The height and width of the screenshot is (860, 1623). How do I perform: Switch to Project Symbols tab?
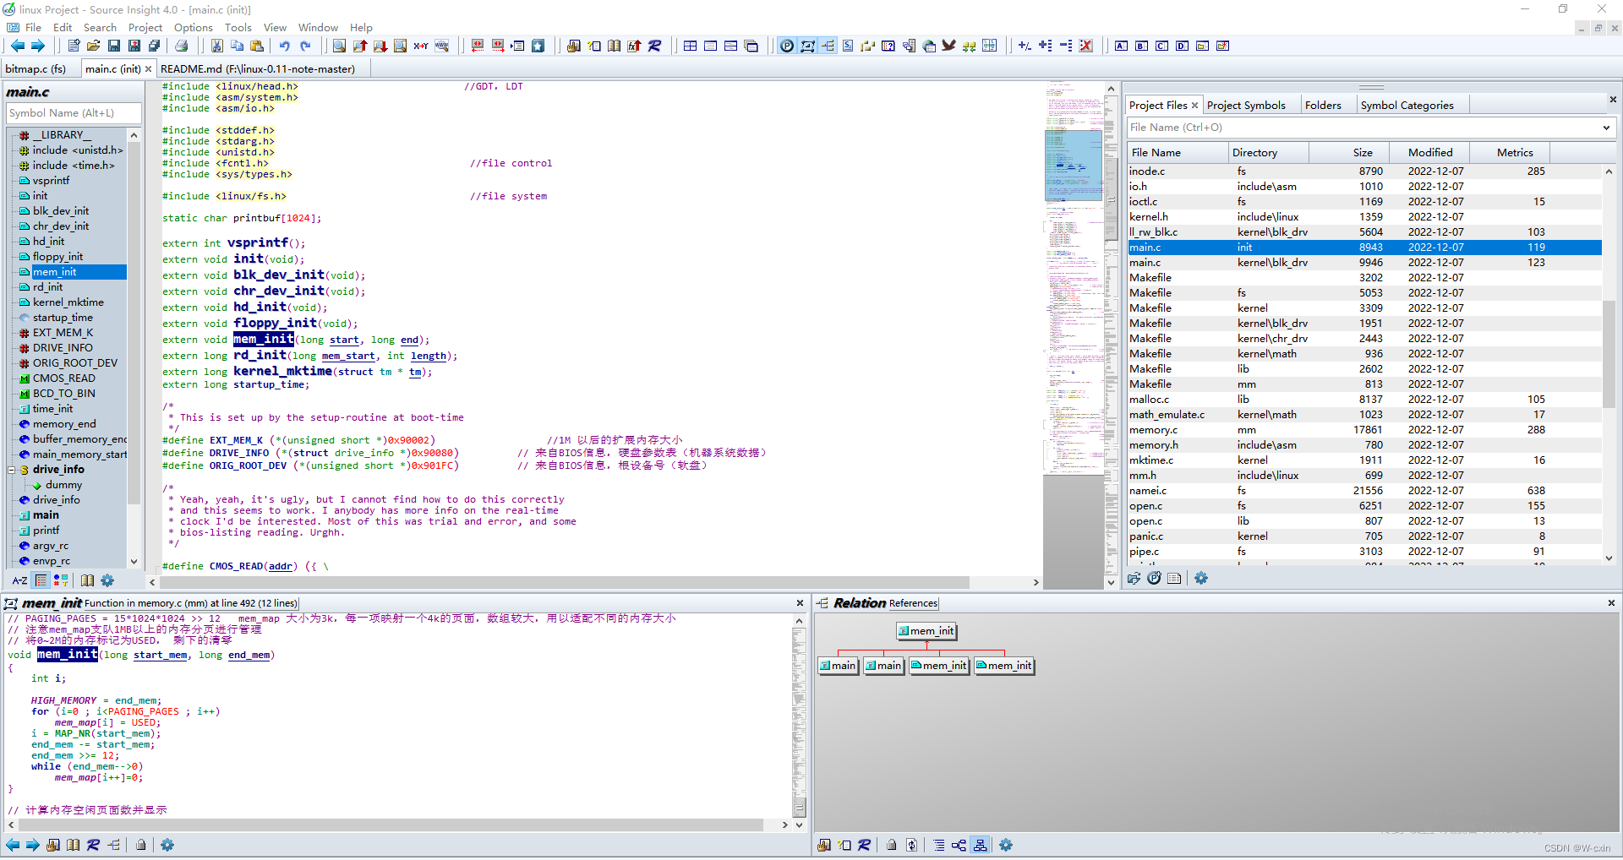click(x=1246, y=105)
